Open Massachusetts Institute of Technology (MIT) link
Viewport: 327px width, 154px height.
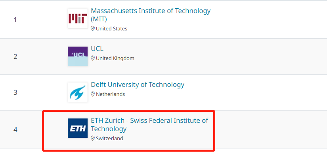tap(151, 15)
